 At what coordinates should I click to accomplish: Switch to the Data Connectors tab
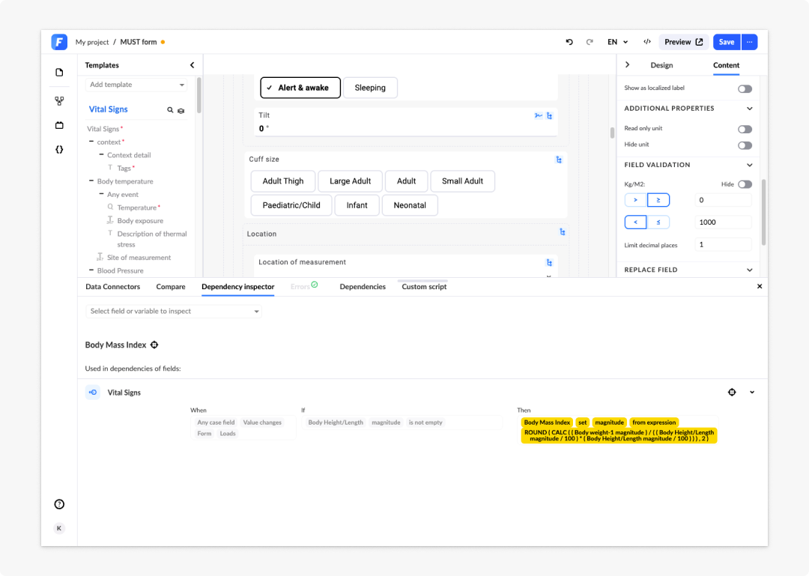112,286
